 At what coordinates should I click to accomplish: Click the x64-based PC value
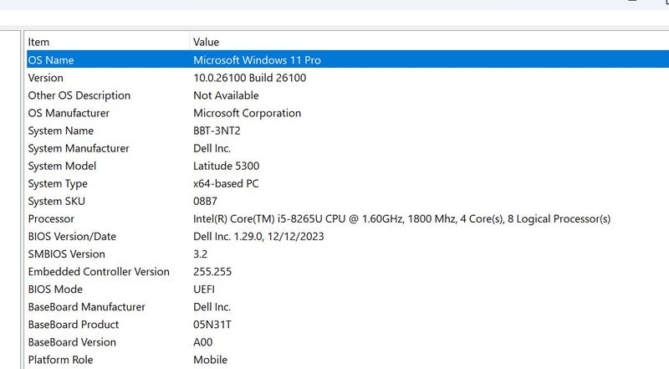click(226, 183)
